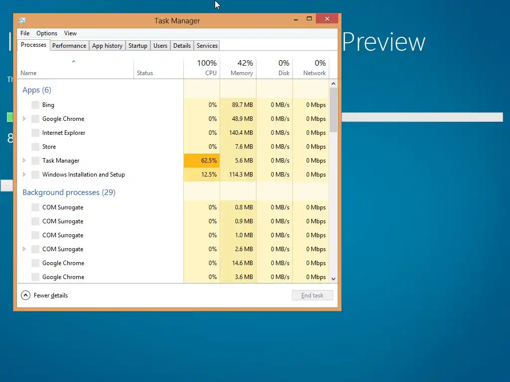Switch to the Startup tab

(138, 46)
